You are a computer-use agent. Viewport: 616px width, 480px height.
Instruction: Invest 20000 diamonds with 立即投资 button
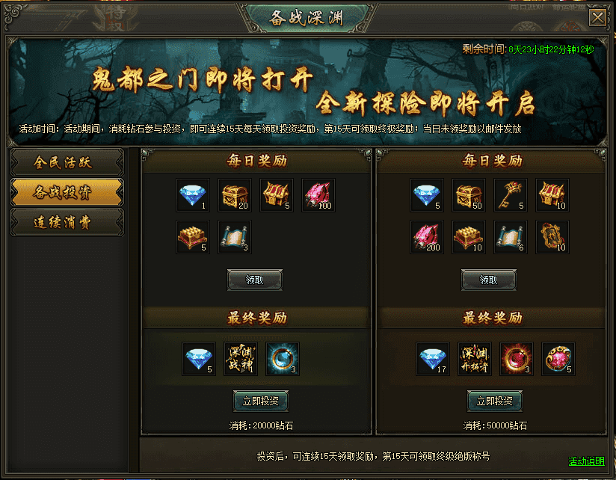click(x=260, y=401)
